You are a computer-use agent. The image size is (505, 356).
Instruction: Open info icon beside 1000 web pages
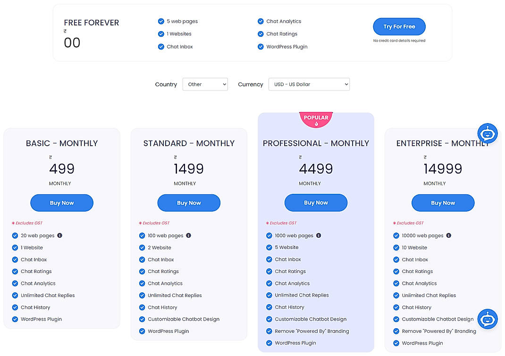pos(319,235)
